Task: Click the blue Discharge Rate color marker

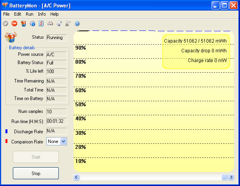Action: pos(6,131)
